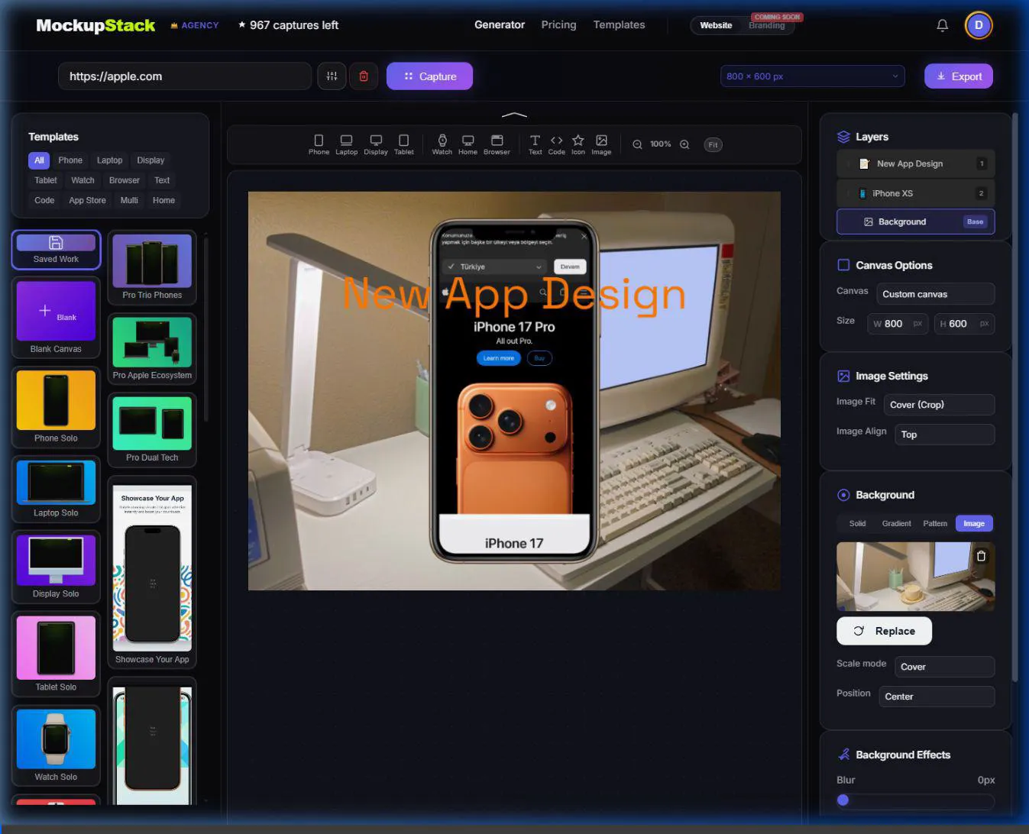Add a Watch device from the toolbar
This screenshot has width=1029, height=834.
tap(442, 144)
